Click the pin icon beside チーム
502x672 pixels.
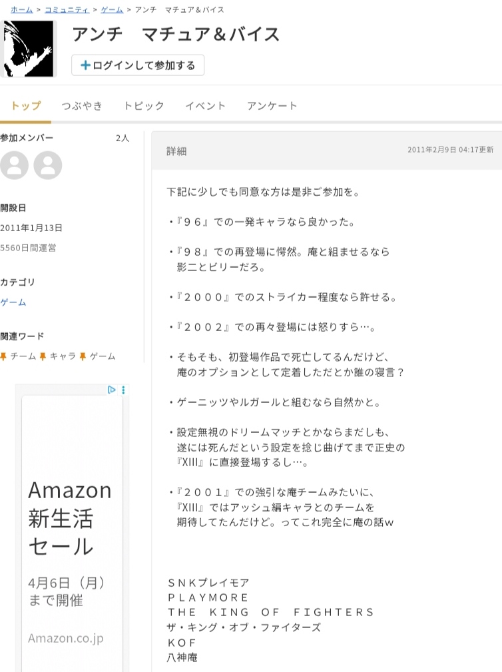[x=4, y=356]
